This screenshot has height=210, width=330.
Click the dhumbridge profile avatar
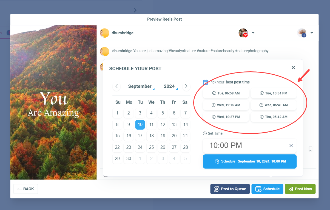104,33
